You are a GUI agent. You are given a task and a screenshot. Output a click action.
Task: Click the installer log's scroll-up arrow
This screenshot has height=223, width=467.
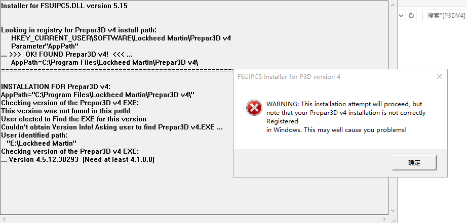(x=393, y=5)
